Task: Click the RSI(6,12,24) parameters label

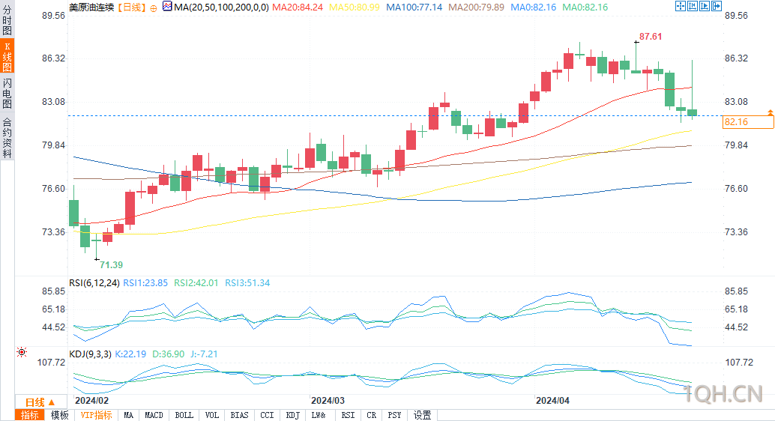Action: (x=94, y=283)
